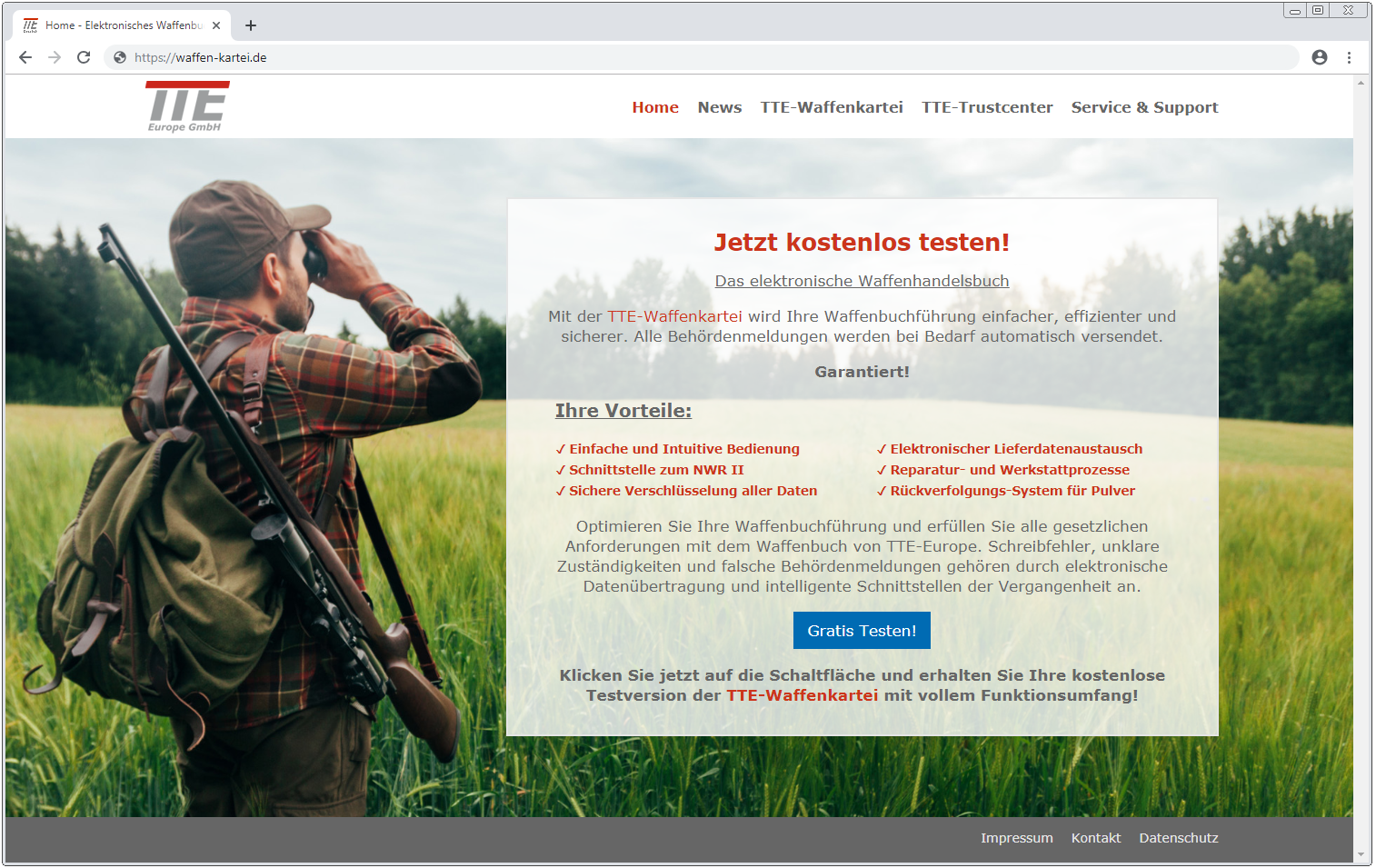Click the Ihre Vorteile: heading
The image size is (1376, 868).
coord(623,411)
